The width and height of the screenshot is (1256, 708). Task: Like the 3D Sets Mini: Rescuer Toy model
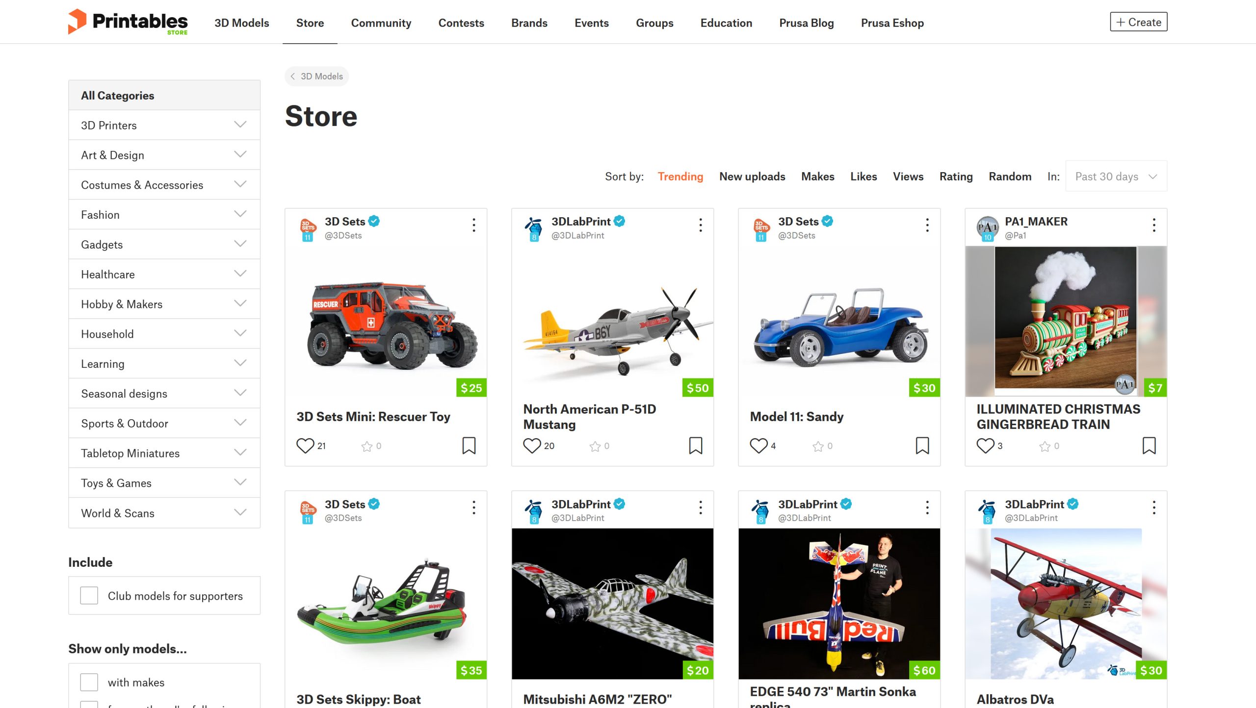click(x=305, y=446)
